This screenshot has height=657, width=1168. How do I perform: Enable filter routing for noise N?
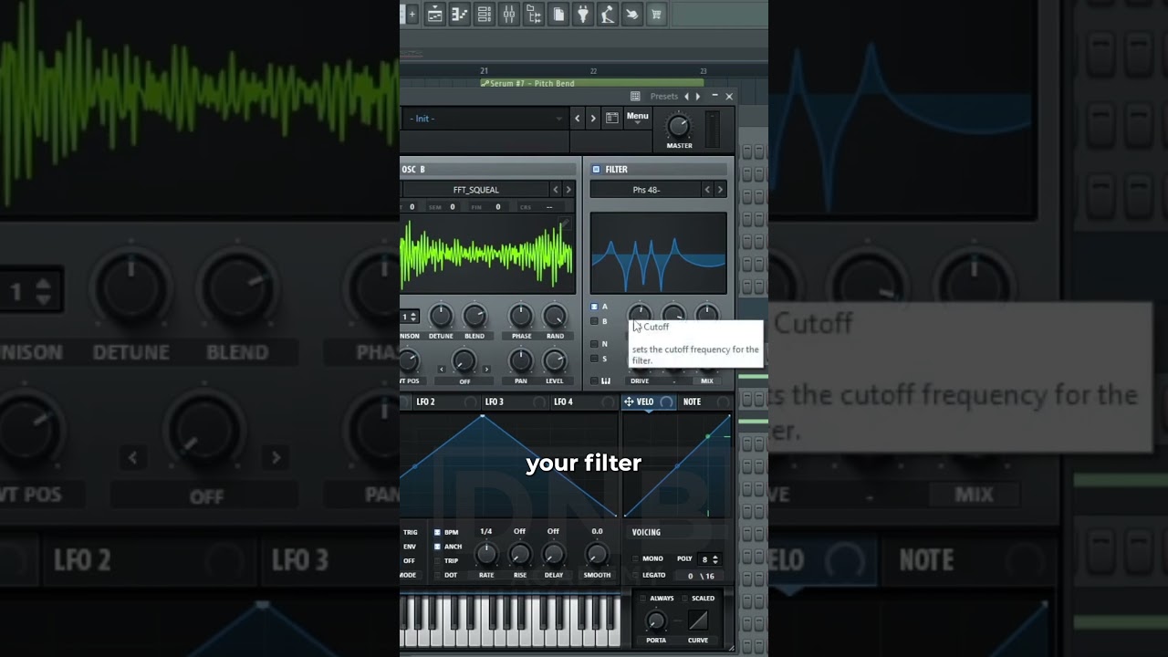click(594, 344)
